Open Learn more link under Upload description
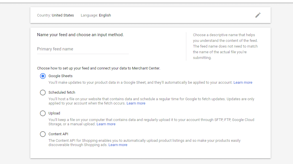This screenshot has height=164, width=293. (106, 124)
